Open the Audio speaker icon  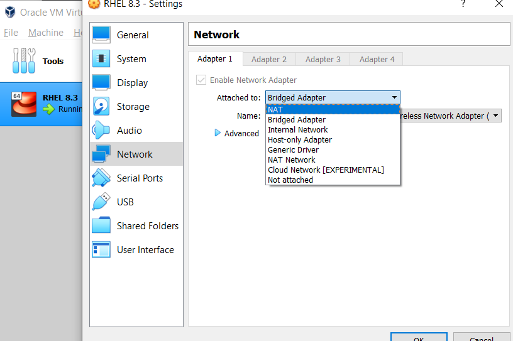[101, 130]
